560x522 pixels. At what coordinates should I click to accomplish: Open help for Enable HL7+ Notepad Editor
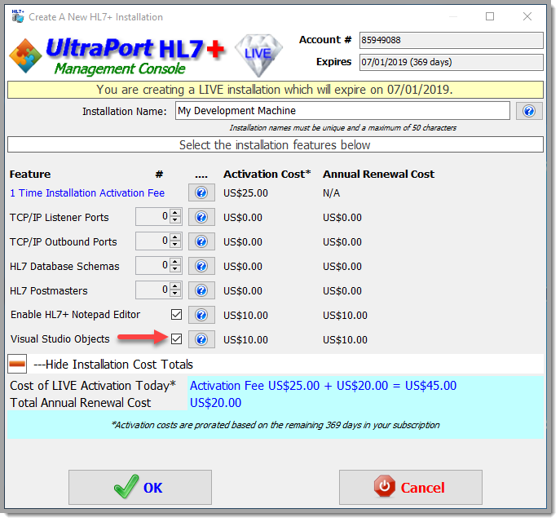(201, 315)
